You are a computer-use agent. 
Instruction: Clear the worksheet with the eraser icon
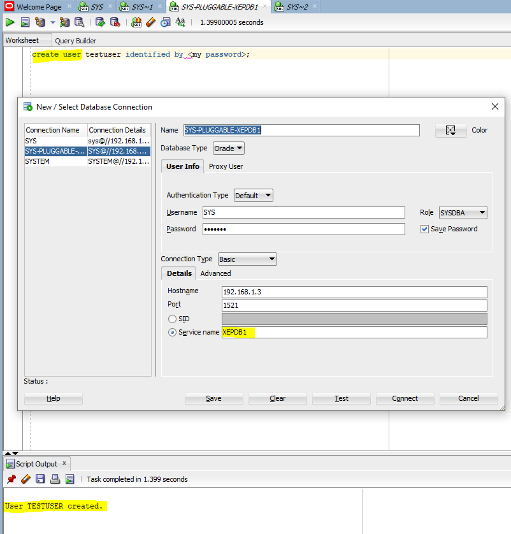click(150, 22)
